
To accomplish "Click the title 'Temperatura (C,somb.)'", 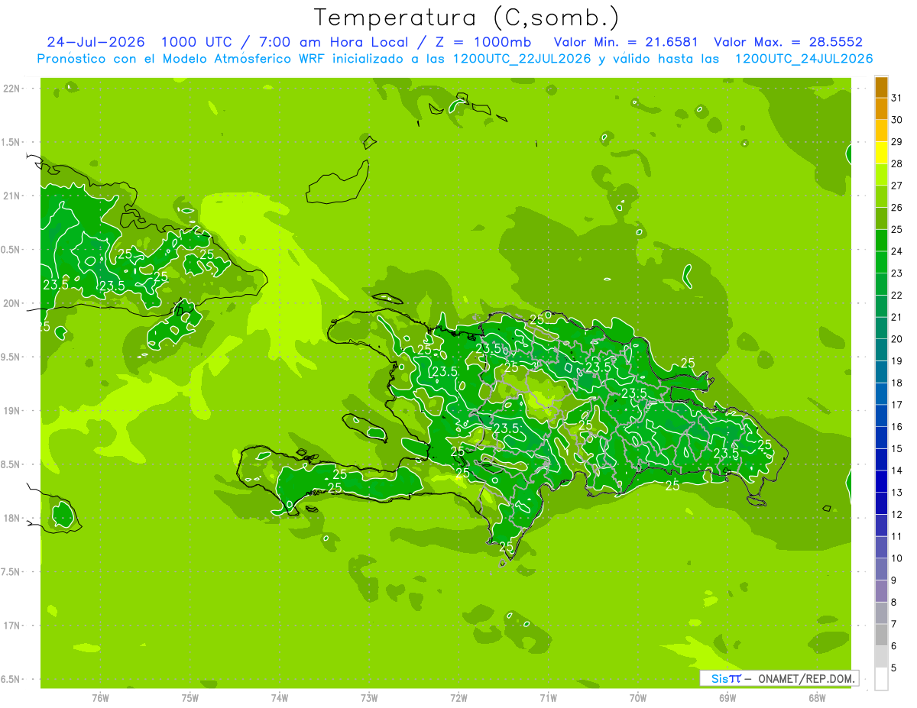I will [x=467, y=18].
